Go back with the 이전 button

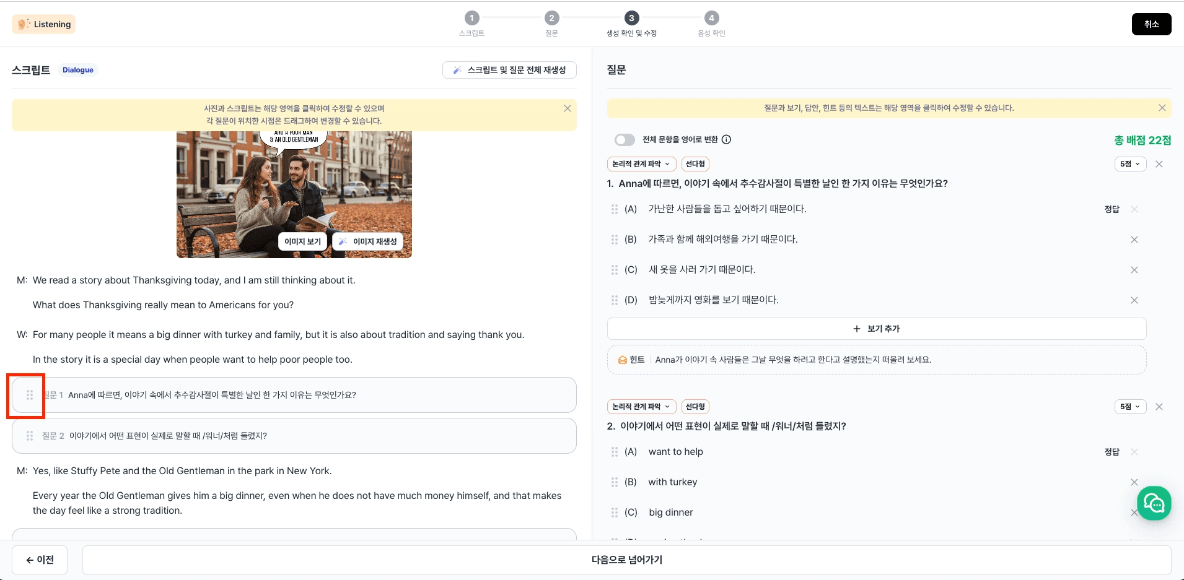click(40, 560)
